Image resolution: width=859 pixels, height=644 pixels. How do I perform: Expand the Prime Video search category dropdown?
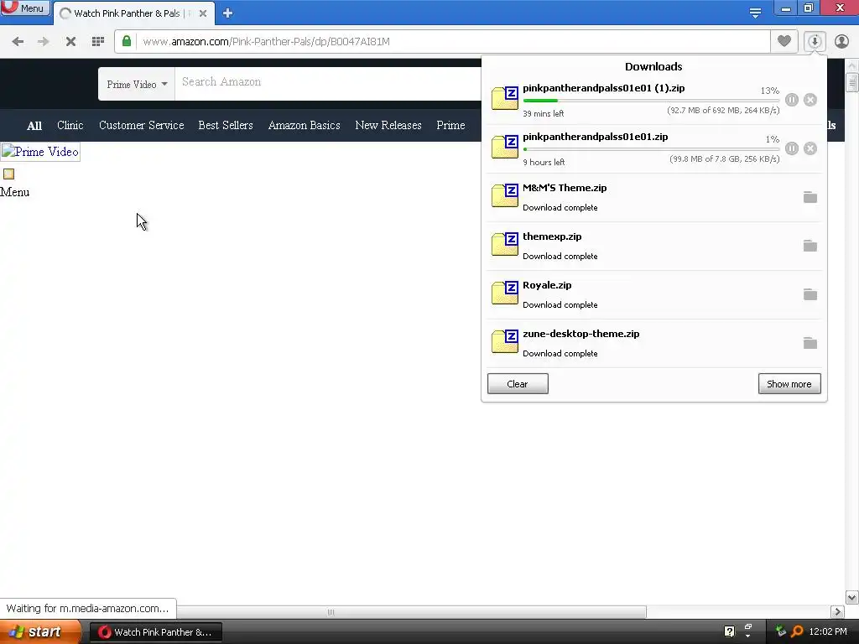click(x=137, y=85)
